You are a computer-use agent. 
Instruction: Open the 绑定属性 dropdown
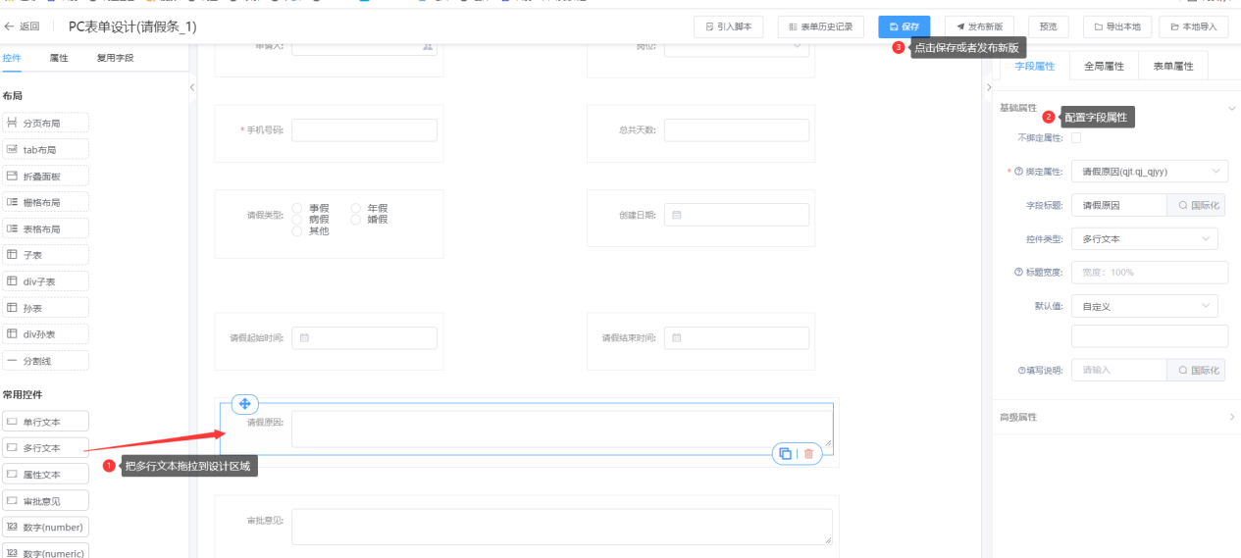click(1149, 172)
